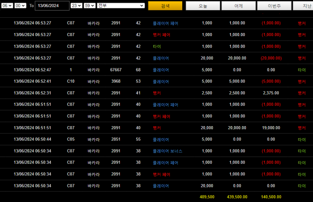
Task: Click round number 53
Action: coord(138,81)
